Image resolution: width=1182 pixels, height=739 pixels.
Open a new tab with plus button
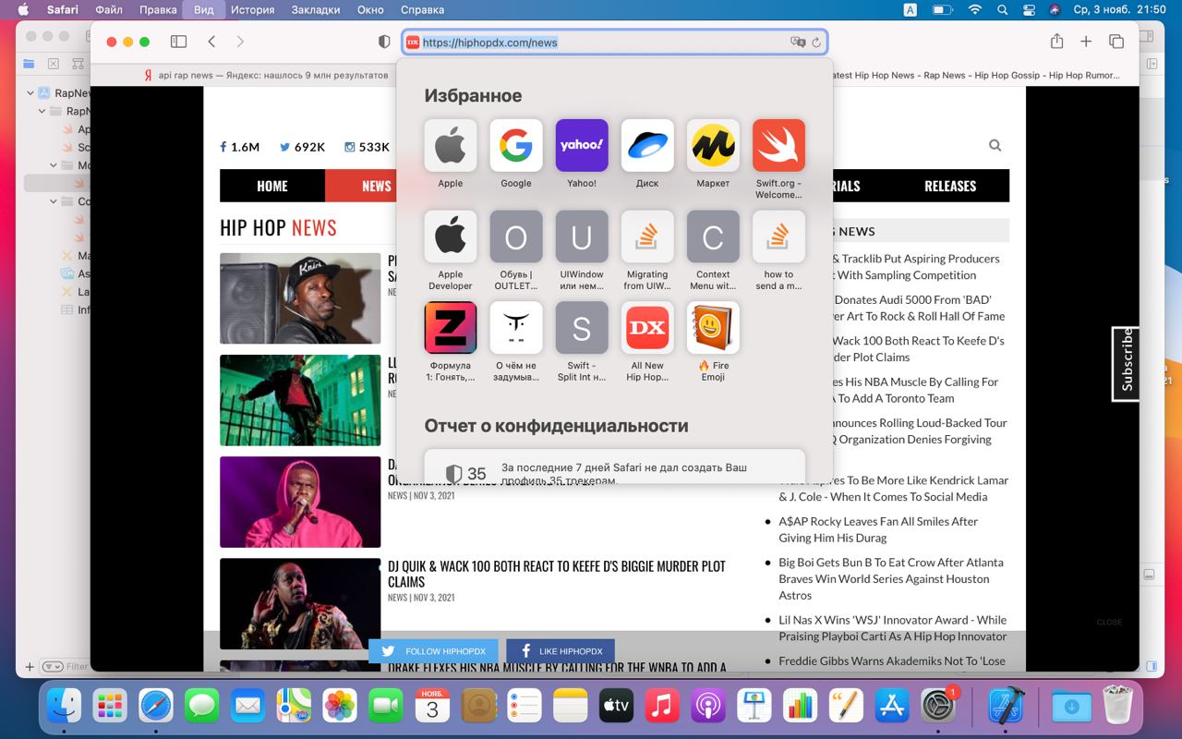click(1086, 42)
